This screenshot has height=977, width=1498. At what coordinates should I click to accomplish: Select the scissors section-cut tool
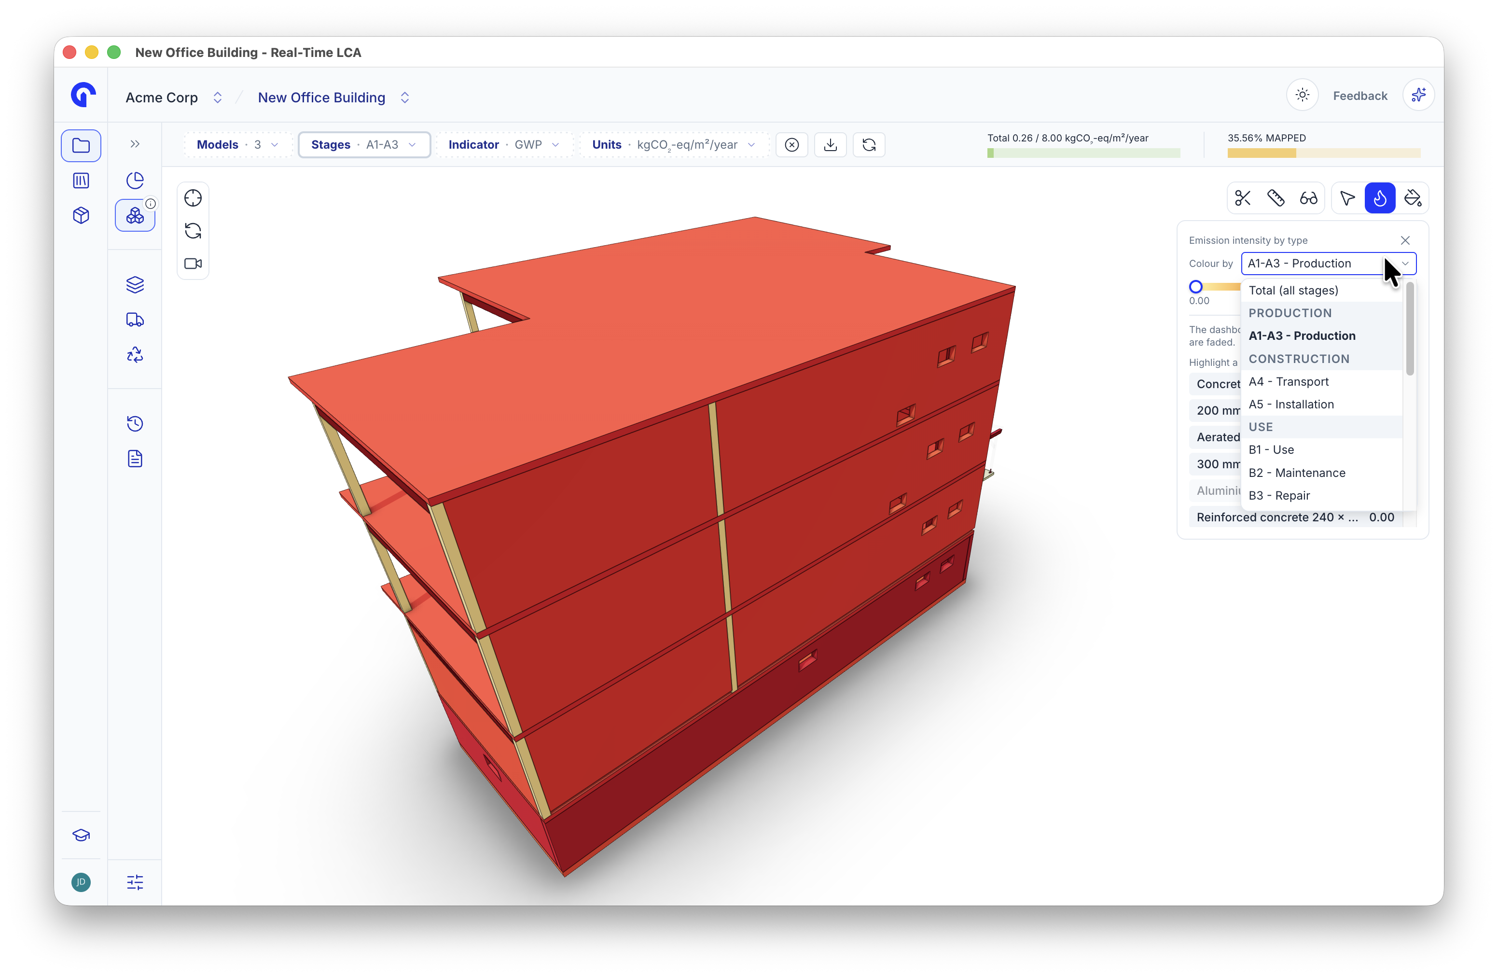[x=1243, y=198]
